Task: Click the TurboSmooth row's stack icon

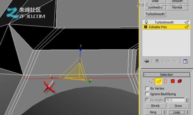Action: pyautogui.click(x=187, y=22)
